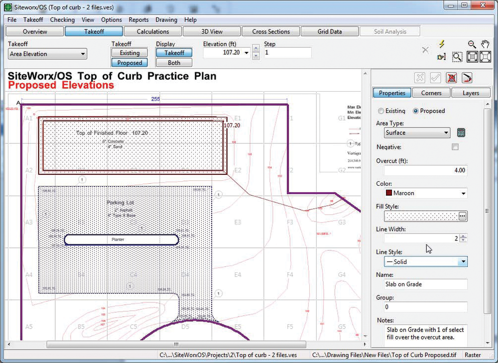The image size is (498, 363).
Task: Click the scroll-right arrow under drawing
Action: click(x=365, y=344)
